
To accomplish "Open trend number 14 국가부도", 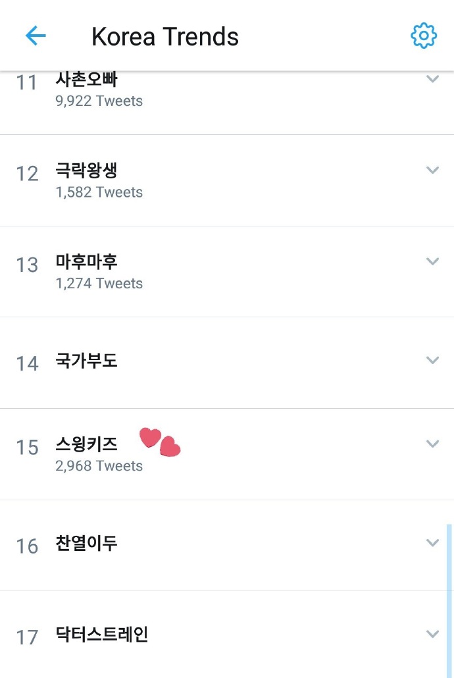I will 87,361.
